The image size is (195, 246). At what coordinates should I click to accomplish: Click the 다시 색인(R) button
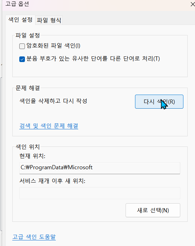click(x=159, y=102)
